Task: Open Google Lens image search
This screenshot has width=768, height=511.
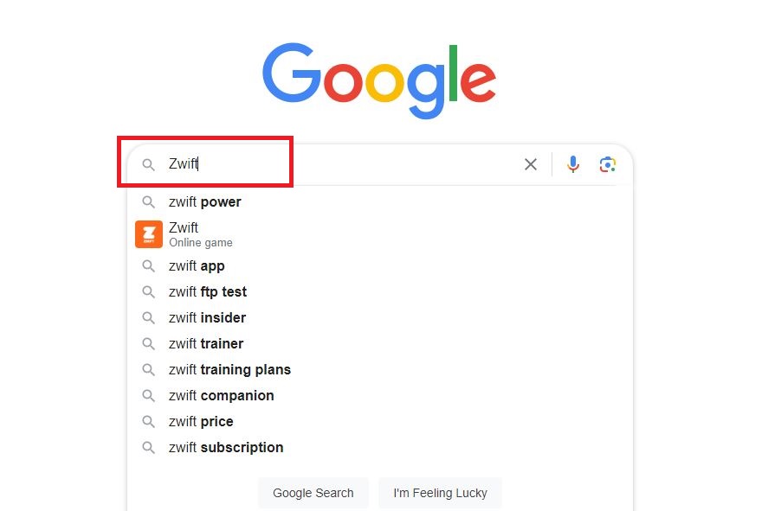Action: 607,163
